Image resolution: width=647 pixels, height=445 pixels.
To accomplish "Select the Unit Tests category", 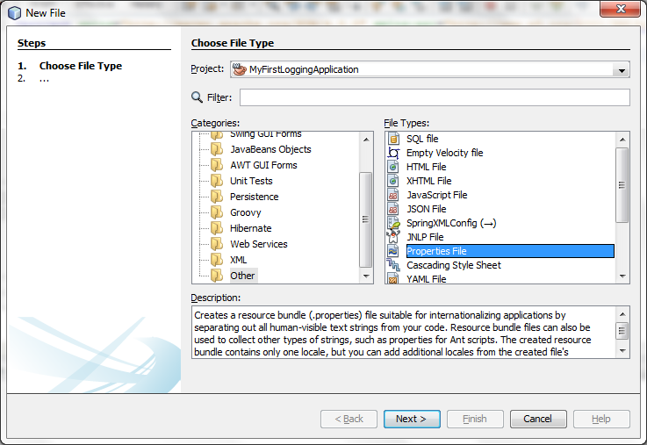I will 251,181.
